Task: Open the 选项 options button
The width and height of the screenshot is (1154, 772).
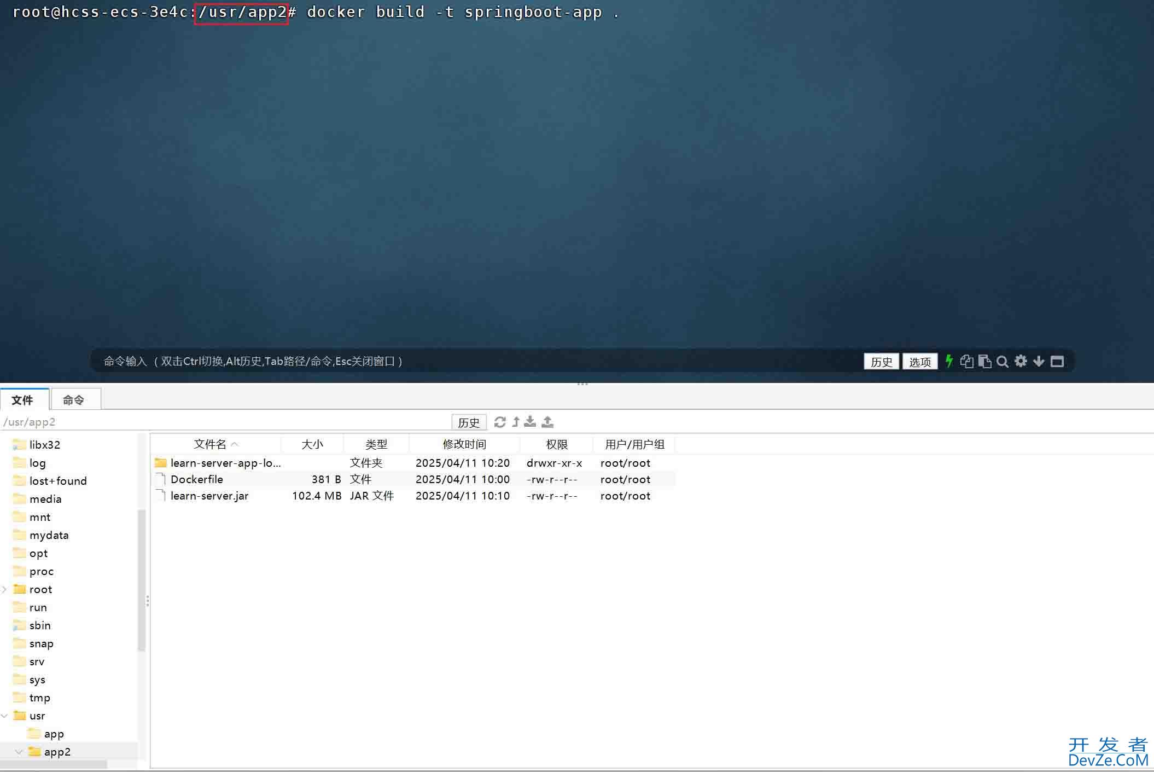Action: pos(920,362)
